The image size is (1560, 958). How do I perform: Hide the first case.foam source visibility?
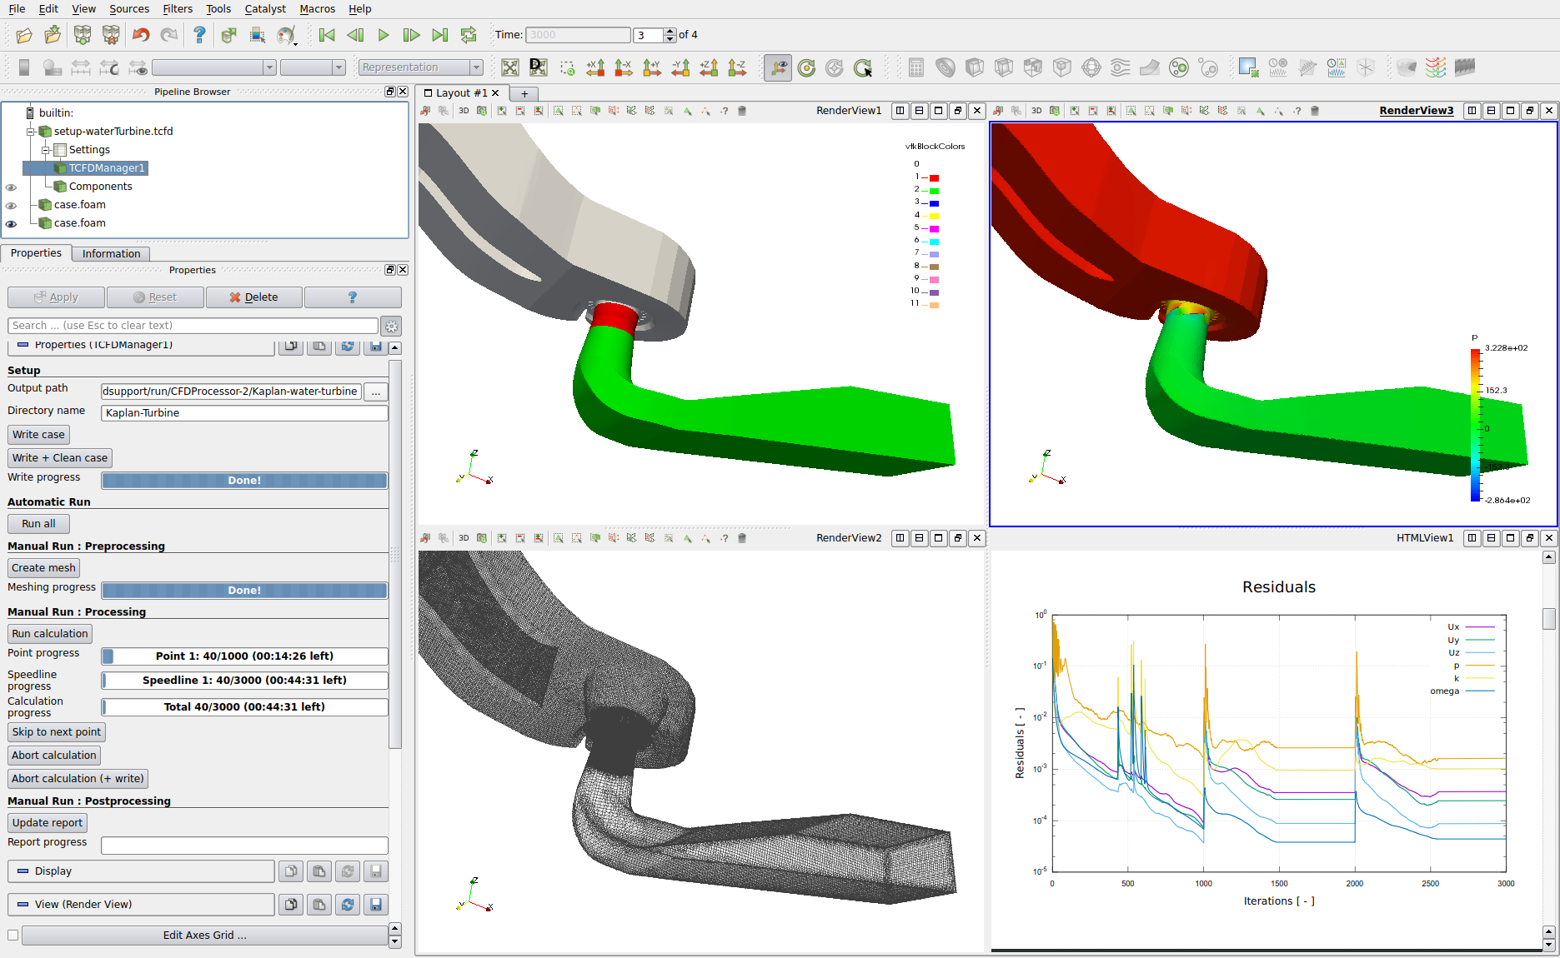point(12,205)
